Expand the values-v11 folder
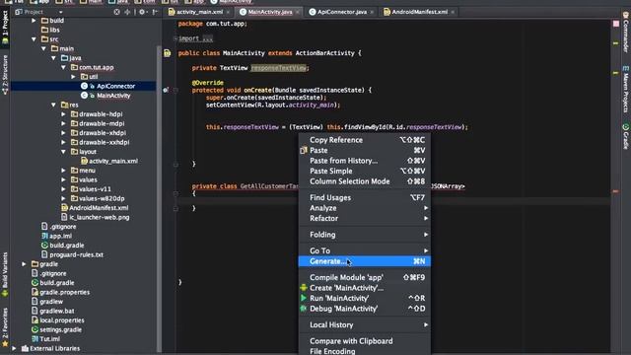This screenshot has width=631, height=355. point(63,188)
